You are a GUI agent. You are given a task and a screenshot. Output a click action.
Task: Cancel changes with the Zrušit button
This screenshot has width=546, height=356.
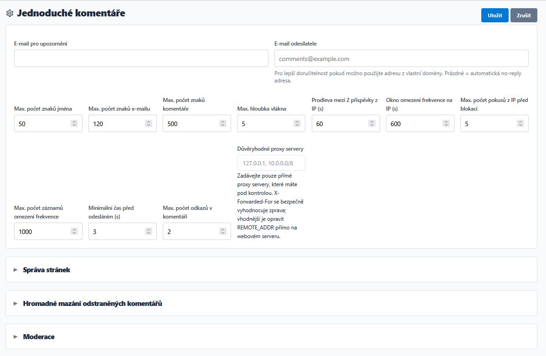click(x=524, y=15)
